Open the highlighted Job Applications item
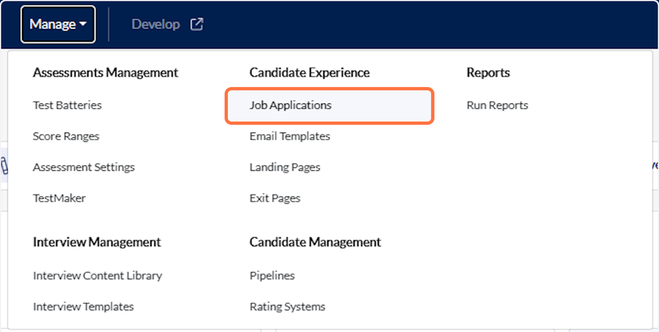The image size is (659, 332). coord(290,105)
